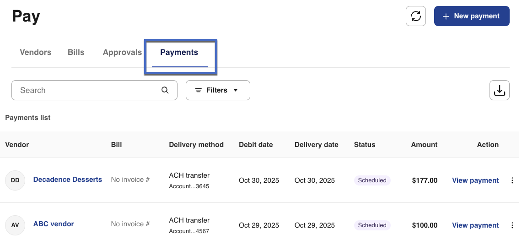The height and width of the screenshot is (240, 522).
Task: Click the download export icon
Action: click(x=499, y=90)
